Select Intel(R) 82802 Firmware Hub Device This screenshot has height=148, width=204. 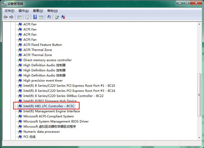[x=50, y=101]
